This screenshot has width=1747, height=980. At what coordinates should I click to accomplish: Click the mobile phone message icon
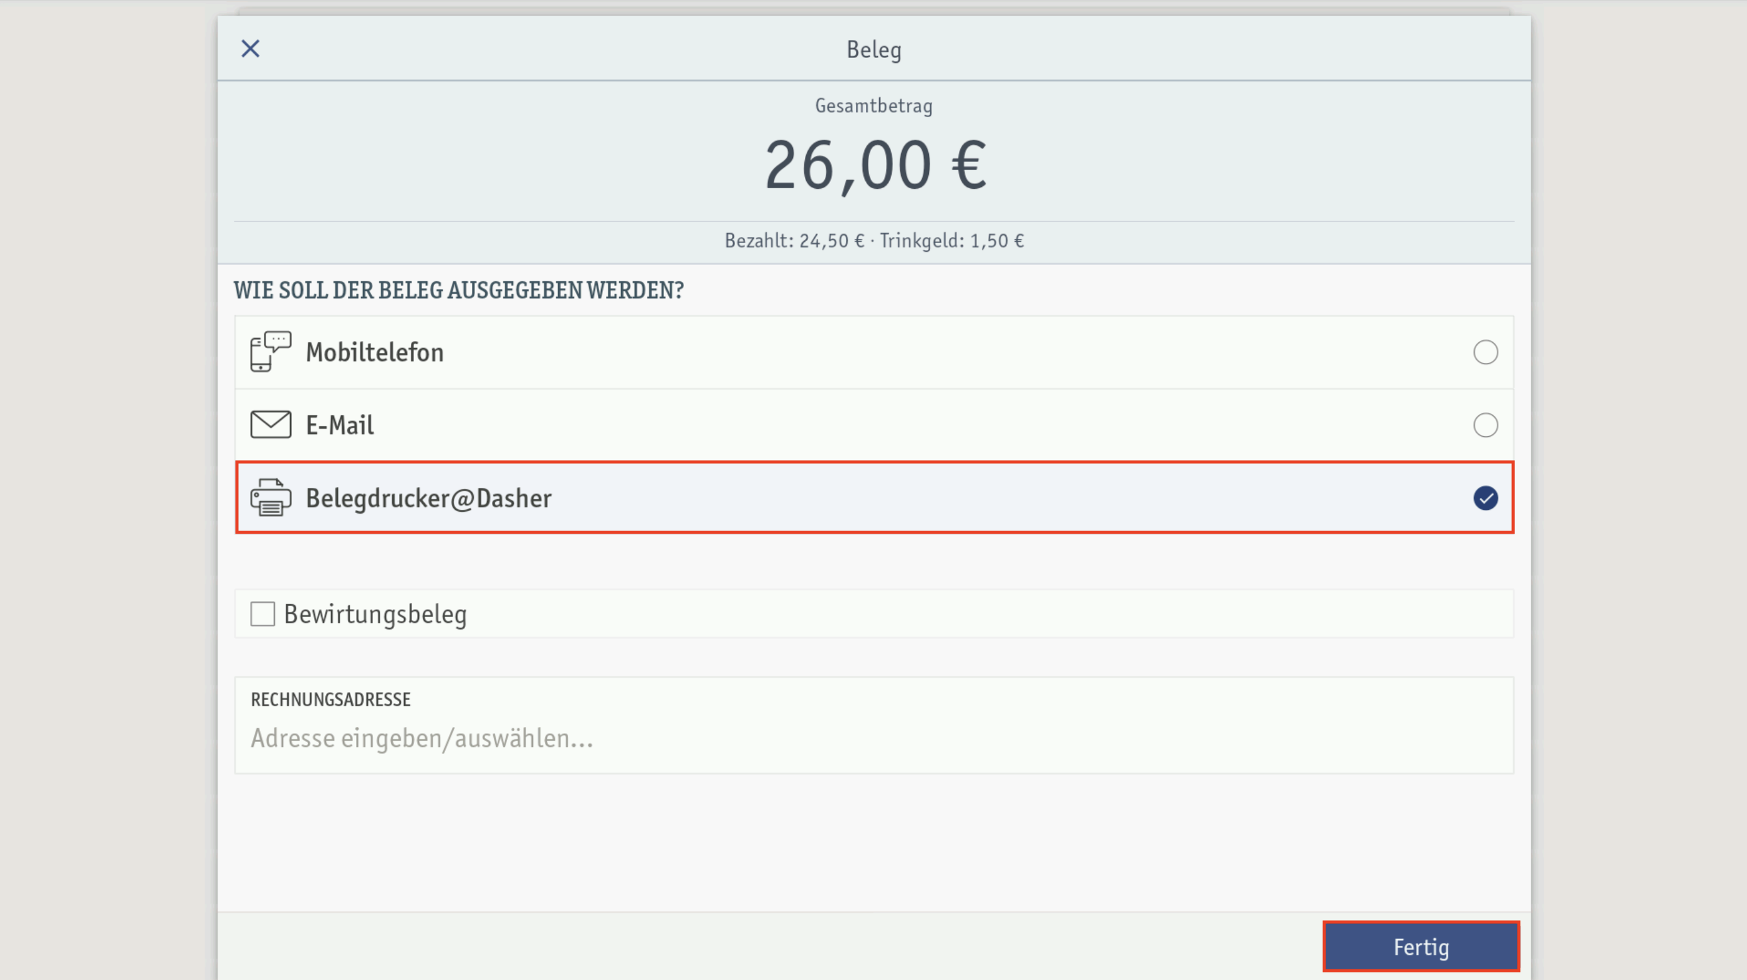(271, 352)
